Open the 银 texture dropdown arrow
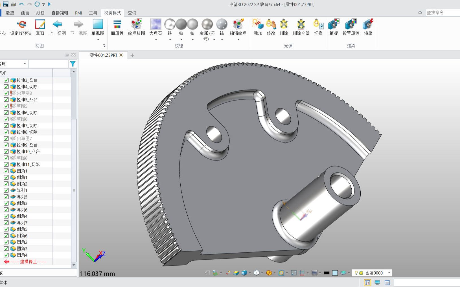 (x=170, y=39)
